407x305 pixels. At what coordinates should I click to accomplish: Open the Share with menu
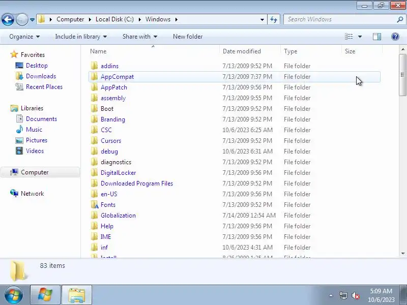click(140, 37)
